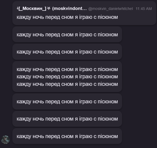Click the word "сном" in the third message bubble

(67, 52)
